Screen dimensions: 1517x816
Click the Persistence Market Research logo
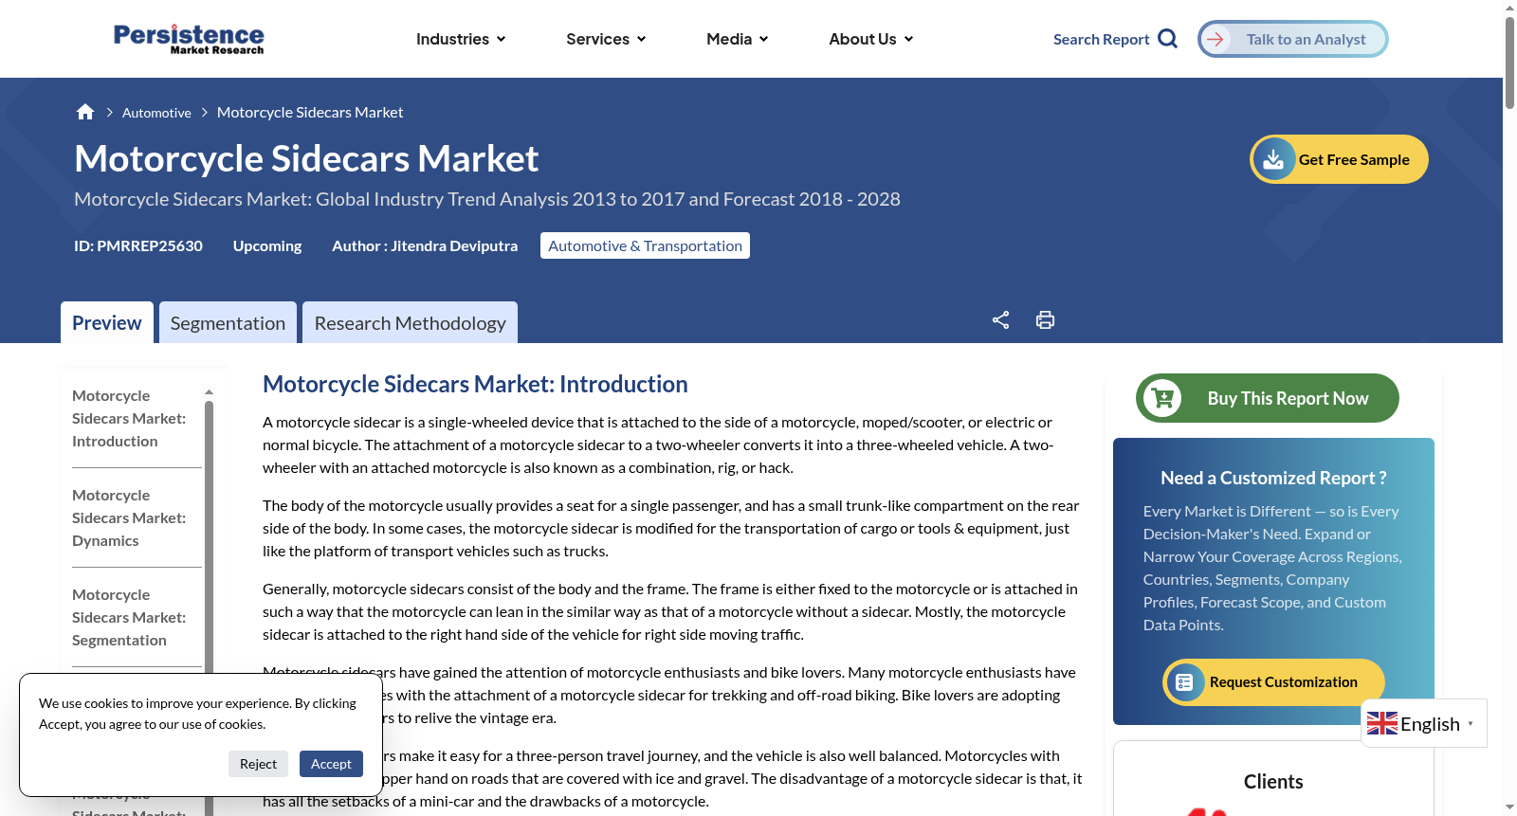(189, 39)
